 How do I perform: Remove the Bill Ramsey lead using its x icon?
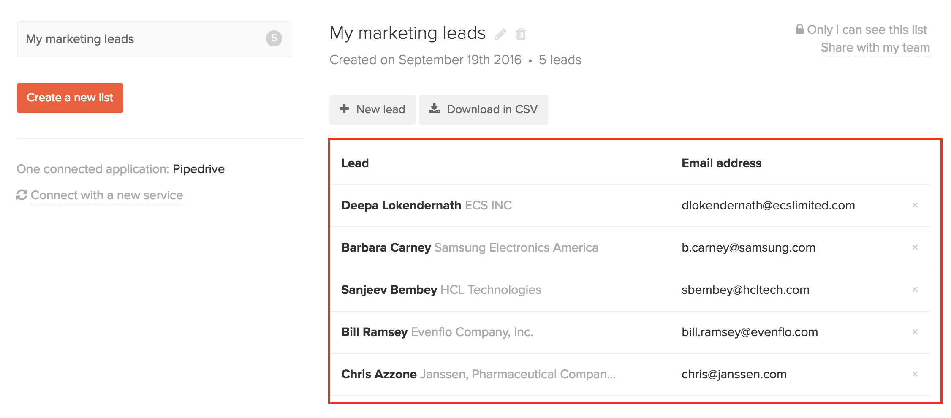coord(915,332)
